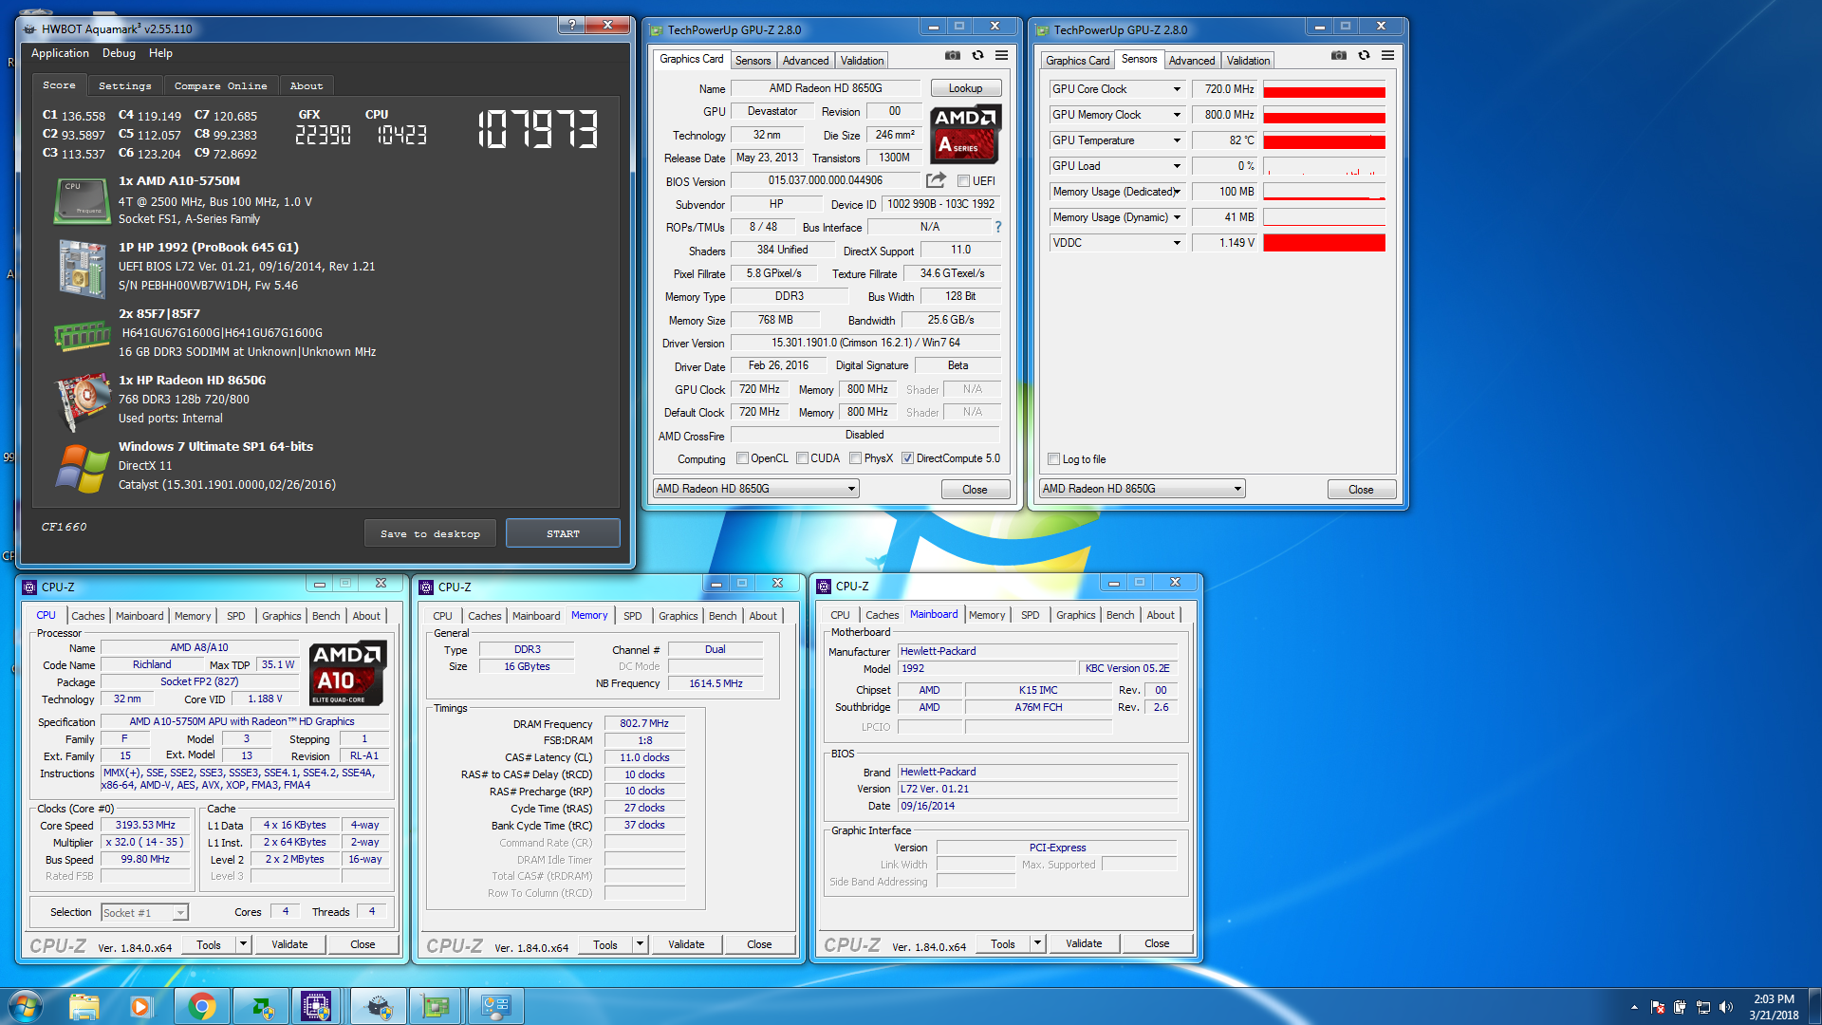Toggle UEFI checkbox in GPU-Z
1822x1025 pixels.
[x=963, y=181]
